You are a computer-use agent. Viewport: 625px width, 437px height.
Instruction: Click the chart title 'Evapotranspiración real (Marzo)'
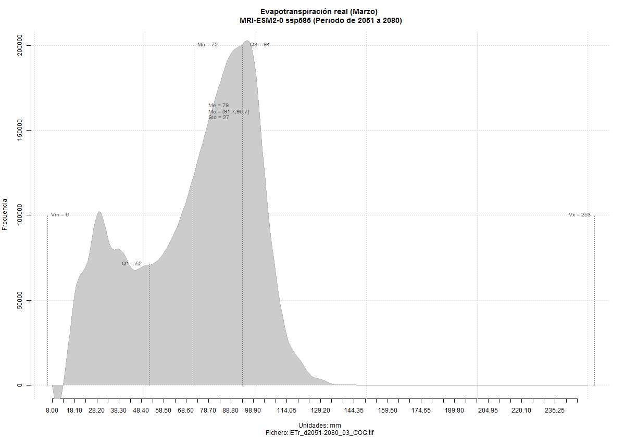(x=319, y=11)
